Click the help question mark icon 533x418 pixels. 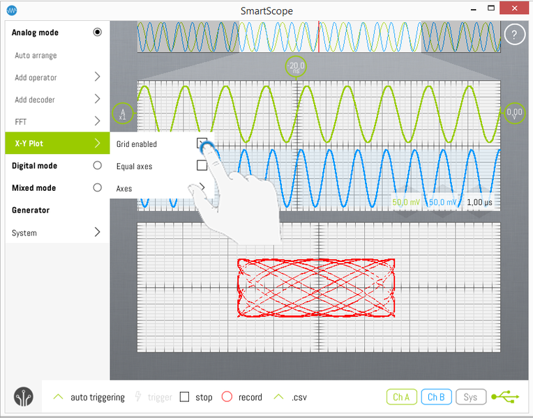[514, 35]
